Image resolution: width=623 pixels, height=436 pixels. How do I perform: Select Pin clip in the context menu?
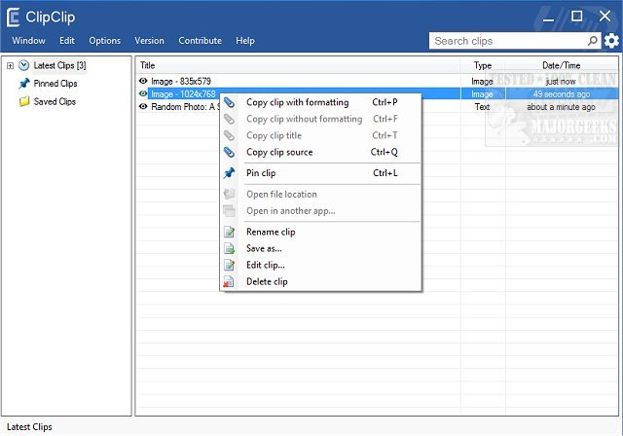pos(320,173)
